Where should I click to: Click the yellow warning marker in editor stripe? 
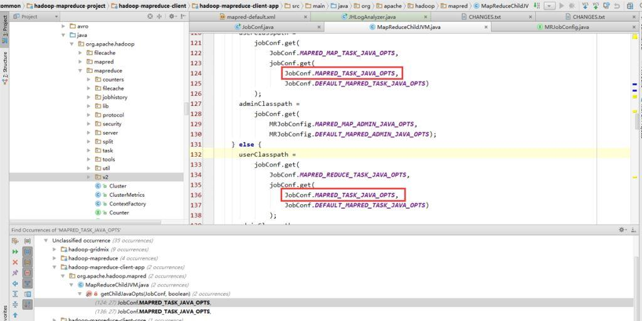point(634,36)
